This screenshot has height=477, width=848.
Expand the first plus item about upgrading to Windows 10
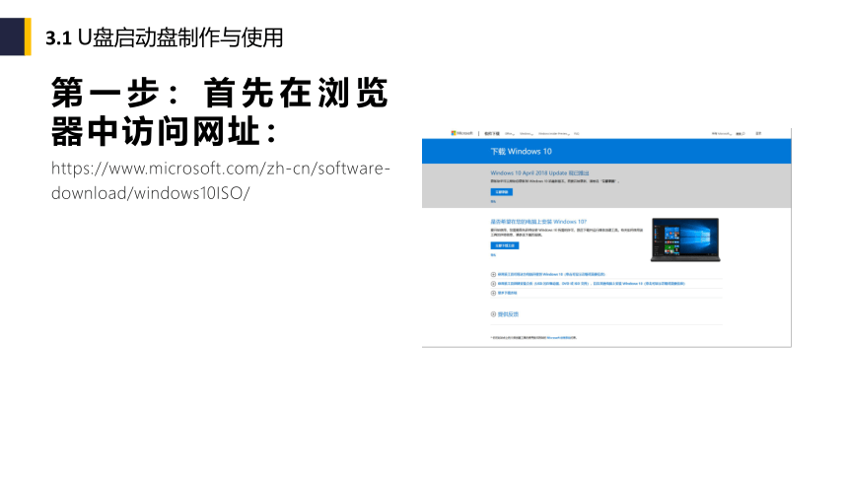[x=548, y=274]
